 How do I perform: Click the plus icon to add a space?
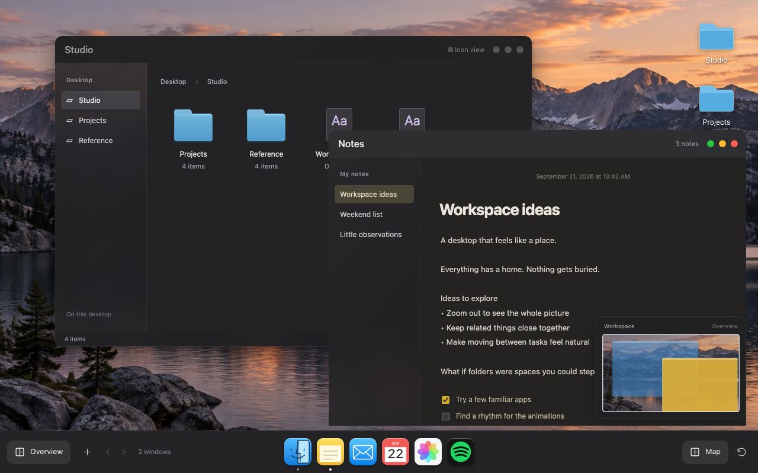coord(87,452)
